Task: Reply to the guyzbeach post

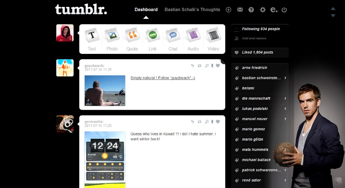Action: click(192, 66)
